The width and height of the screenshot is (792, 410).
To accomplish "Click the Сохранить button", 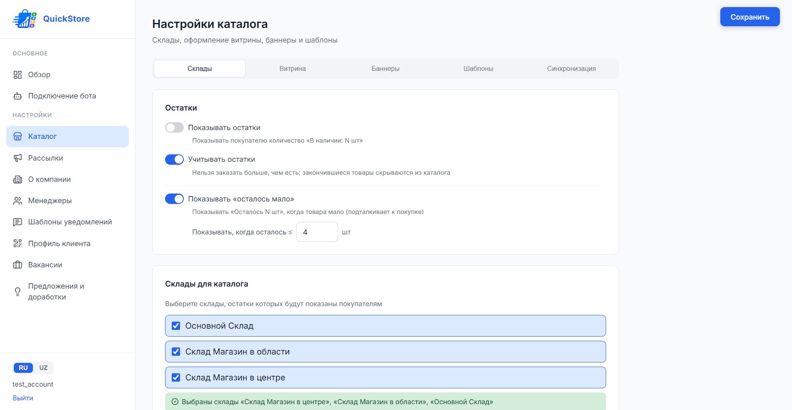I will point(750,17).
